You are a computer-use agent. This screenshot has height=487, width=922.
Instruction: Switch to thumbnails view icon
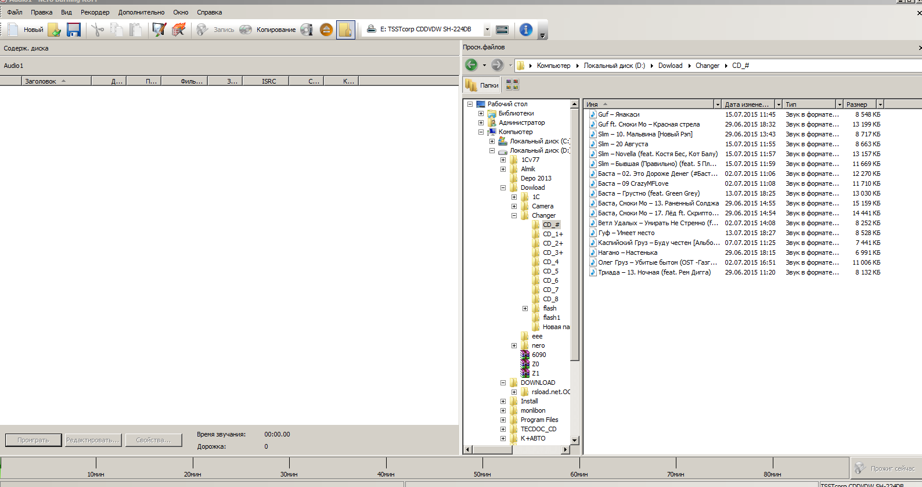tap(512, 85)
